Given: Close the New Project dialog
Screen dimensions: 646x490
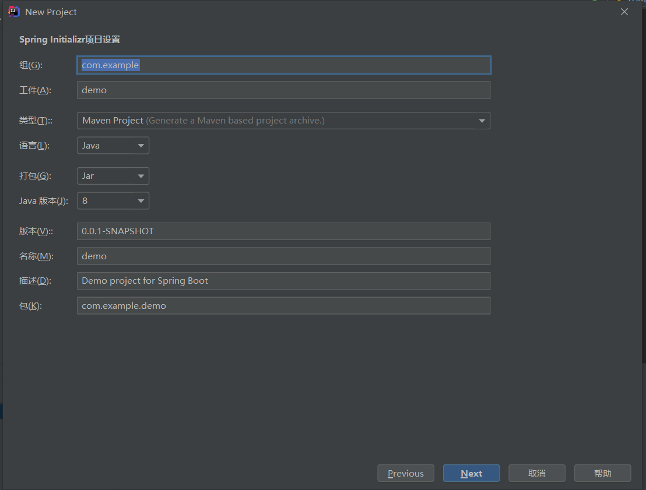Looking at the screenshot, I should click(x=624, y=12).
